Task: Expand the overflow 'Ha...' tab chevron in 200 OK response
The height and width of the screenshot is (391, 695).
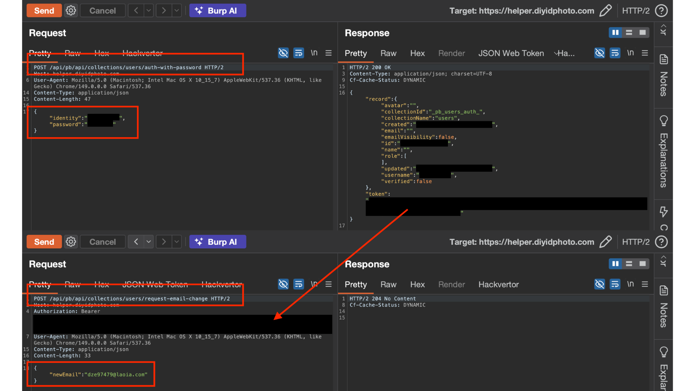Action: (556, 53)
